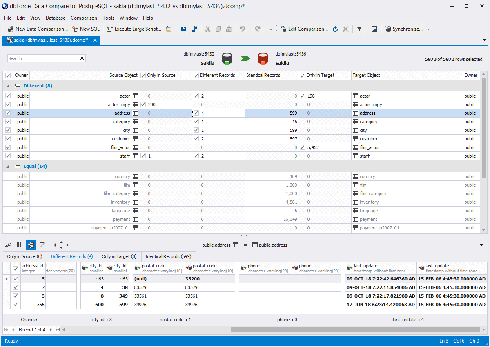
Task: Click the Execute Large Script icon
Action: pos(109,29)
